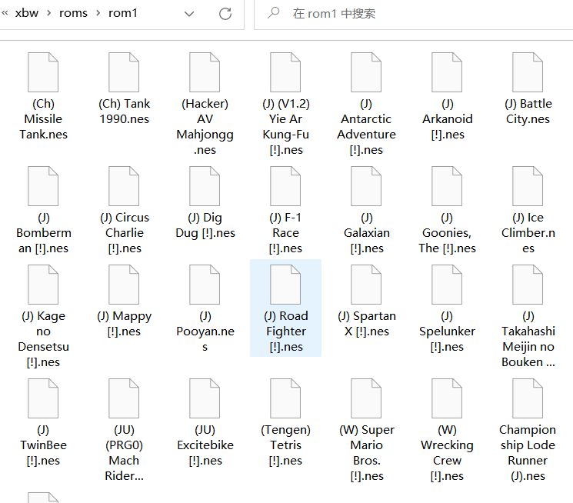Click the "(Tengen) Tetris [!].nes" file name
Screen dimensions: 573x503
tap(286, 445)
